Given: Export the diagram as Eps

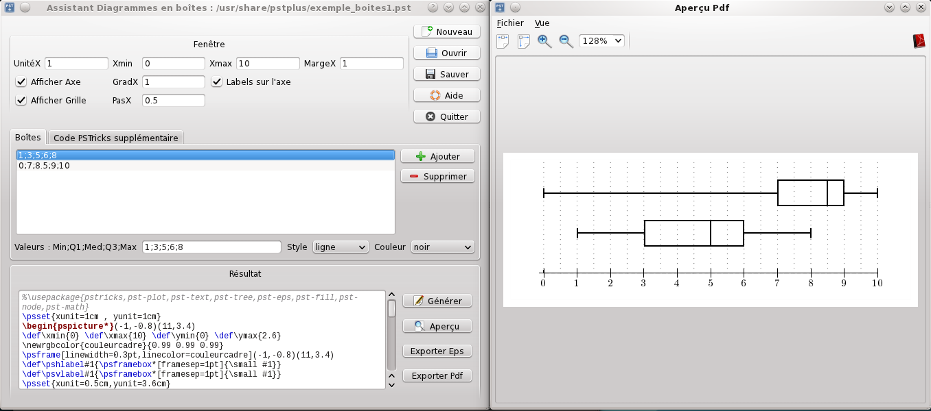Looking at the screenshot, I should tap(437, 351).
